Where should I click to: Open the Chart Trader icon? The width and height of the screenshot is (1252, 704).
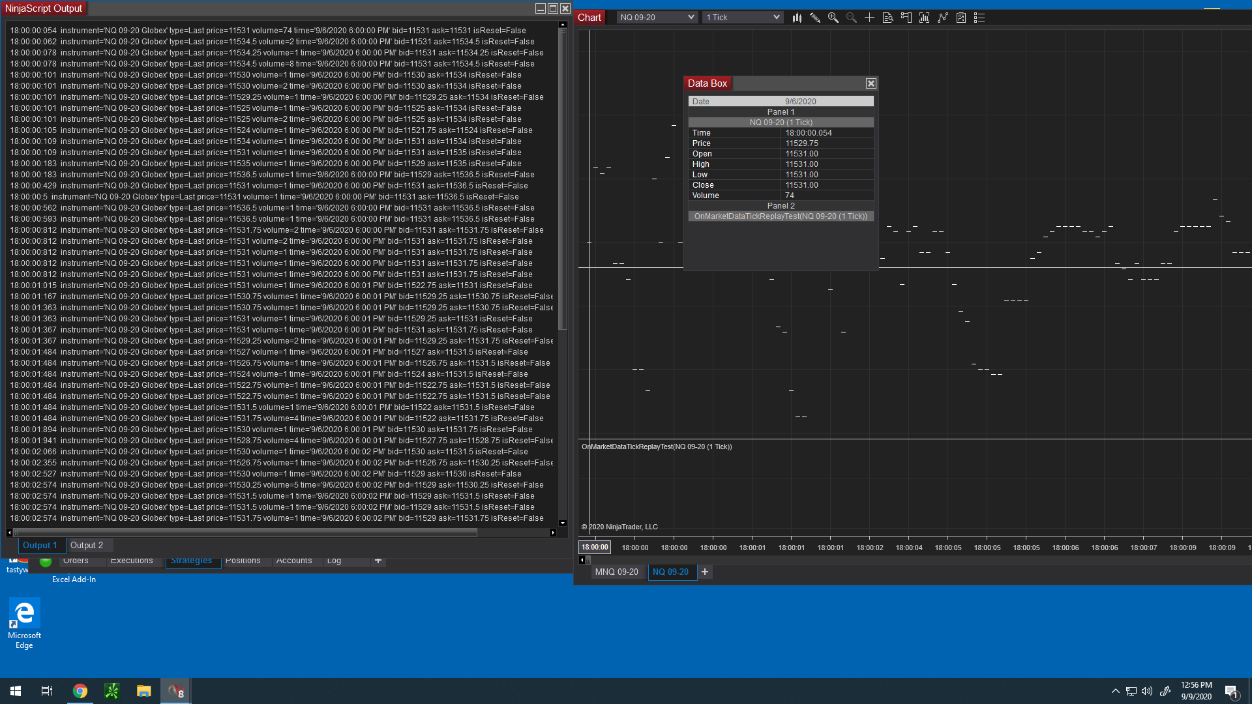906,18
